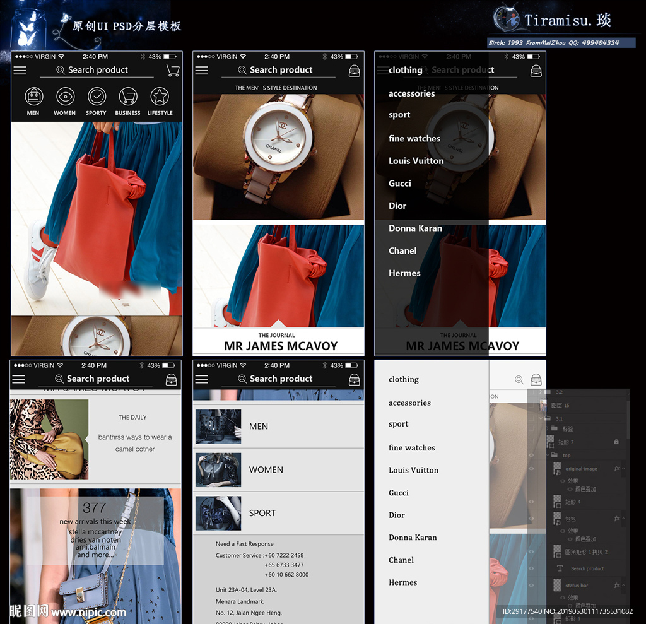Viewport: 646px width, 624px height.
Task: Choose Chanel in the light menu
Action: tap(401, 560)
